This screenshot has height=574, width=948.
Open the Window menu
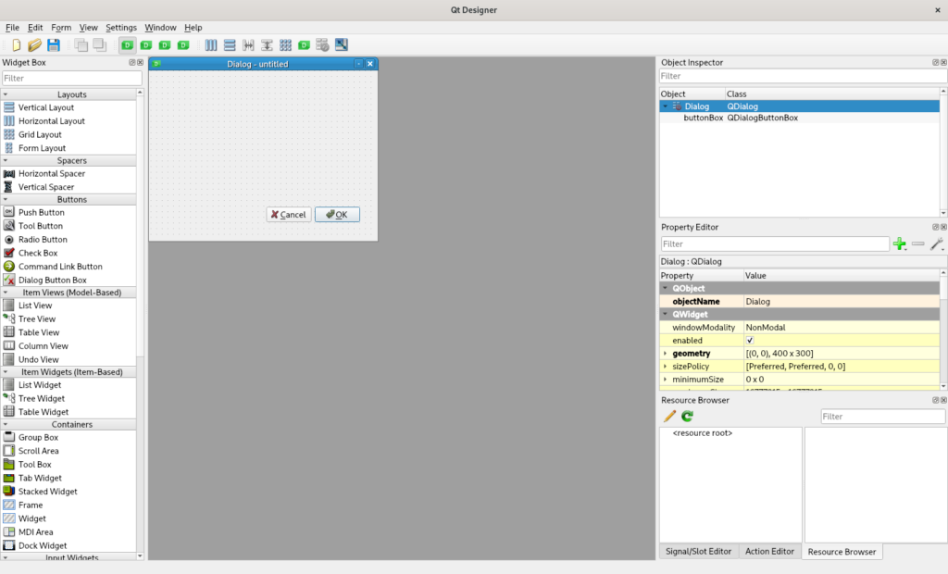click(160, 27)
